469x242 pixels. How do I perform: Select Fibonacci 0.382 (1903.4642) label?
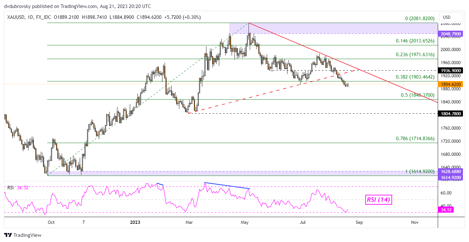pyautogui.click(x=415, y=77)
